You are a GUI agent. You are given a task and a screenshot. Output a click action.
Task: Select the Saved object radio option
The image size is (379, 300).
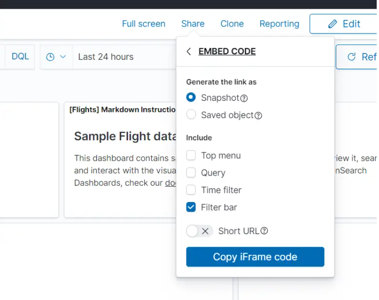pyautogui.click(x=191, y=115)
